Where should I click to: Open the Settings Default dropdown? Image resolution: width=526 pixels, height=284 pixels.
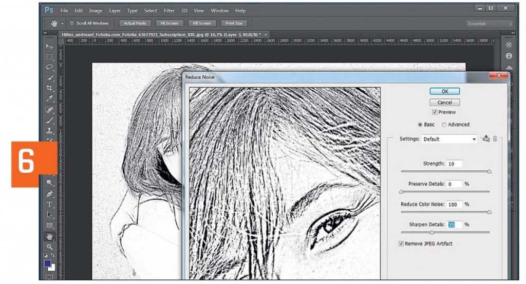coord(449,139)
